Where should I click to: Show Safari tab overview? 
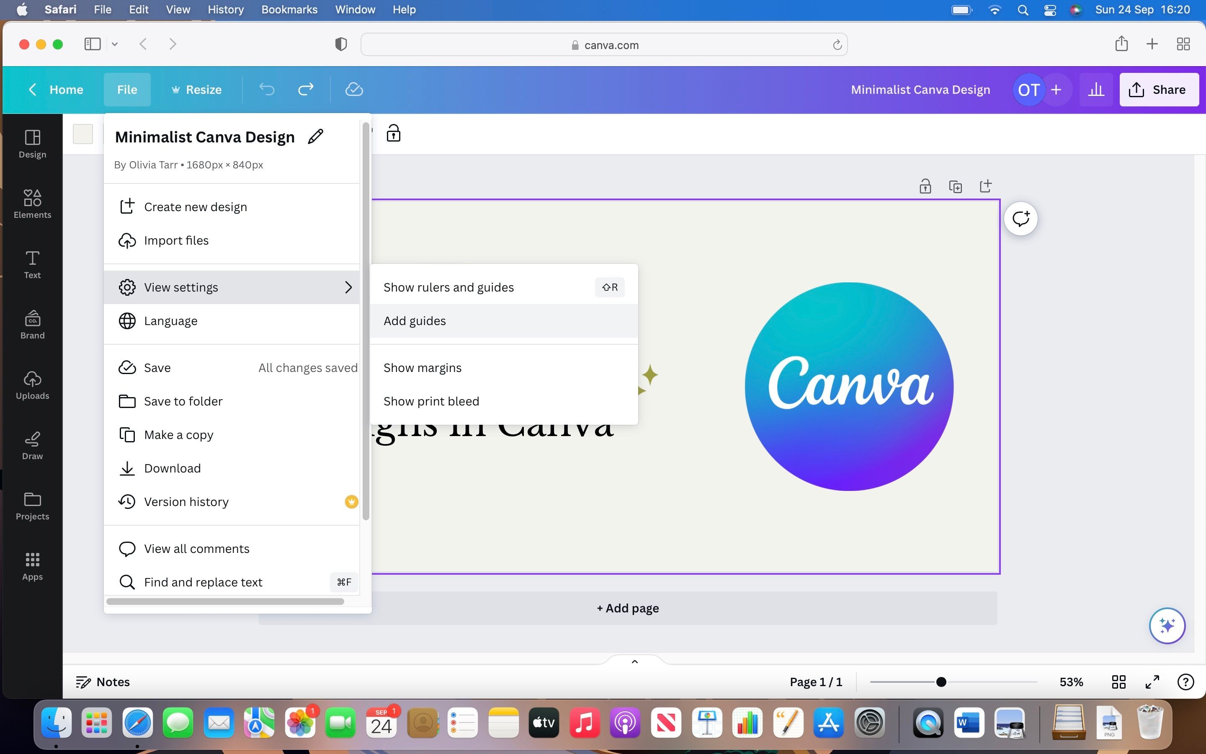(x=1183, y=44)
